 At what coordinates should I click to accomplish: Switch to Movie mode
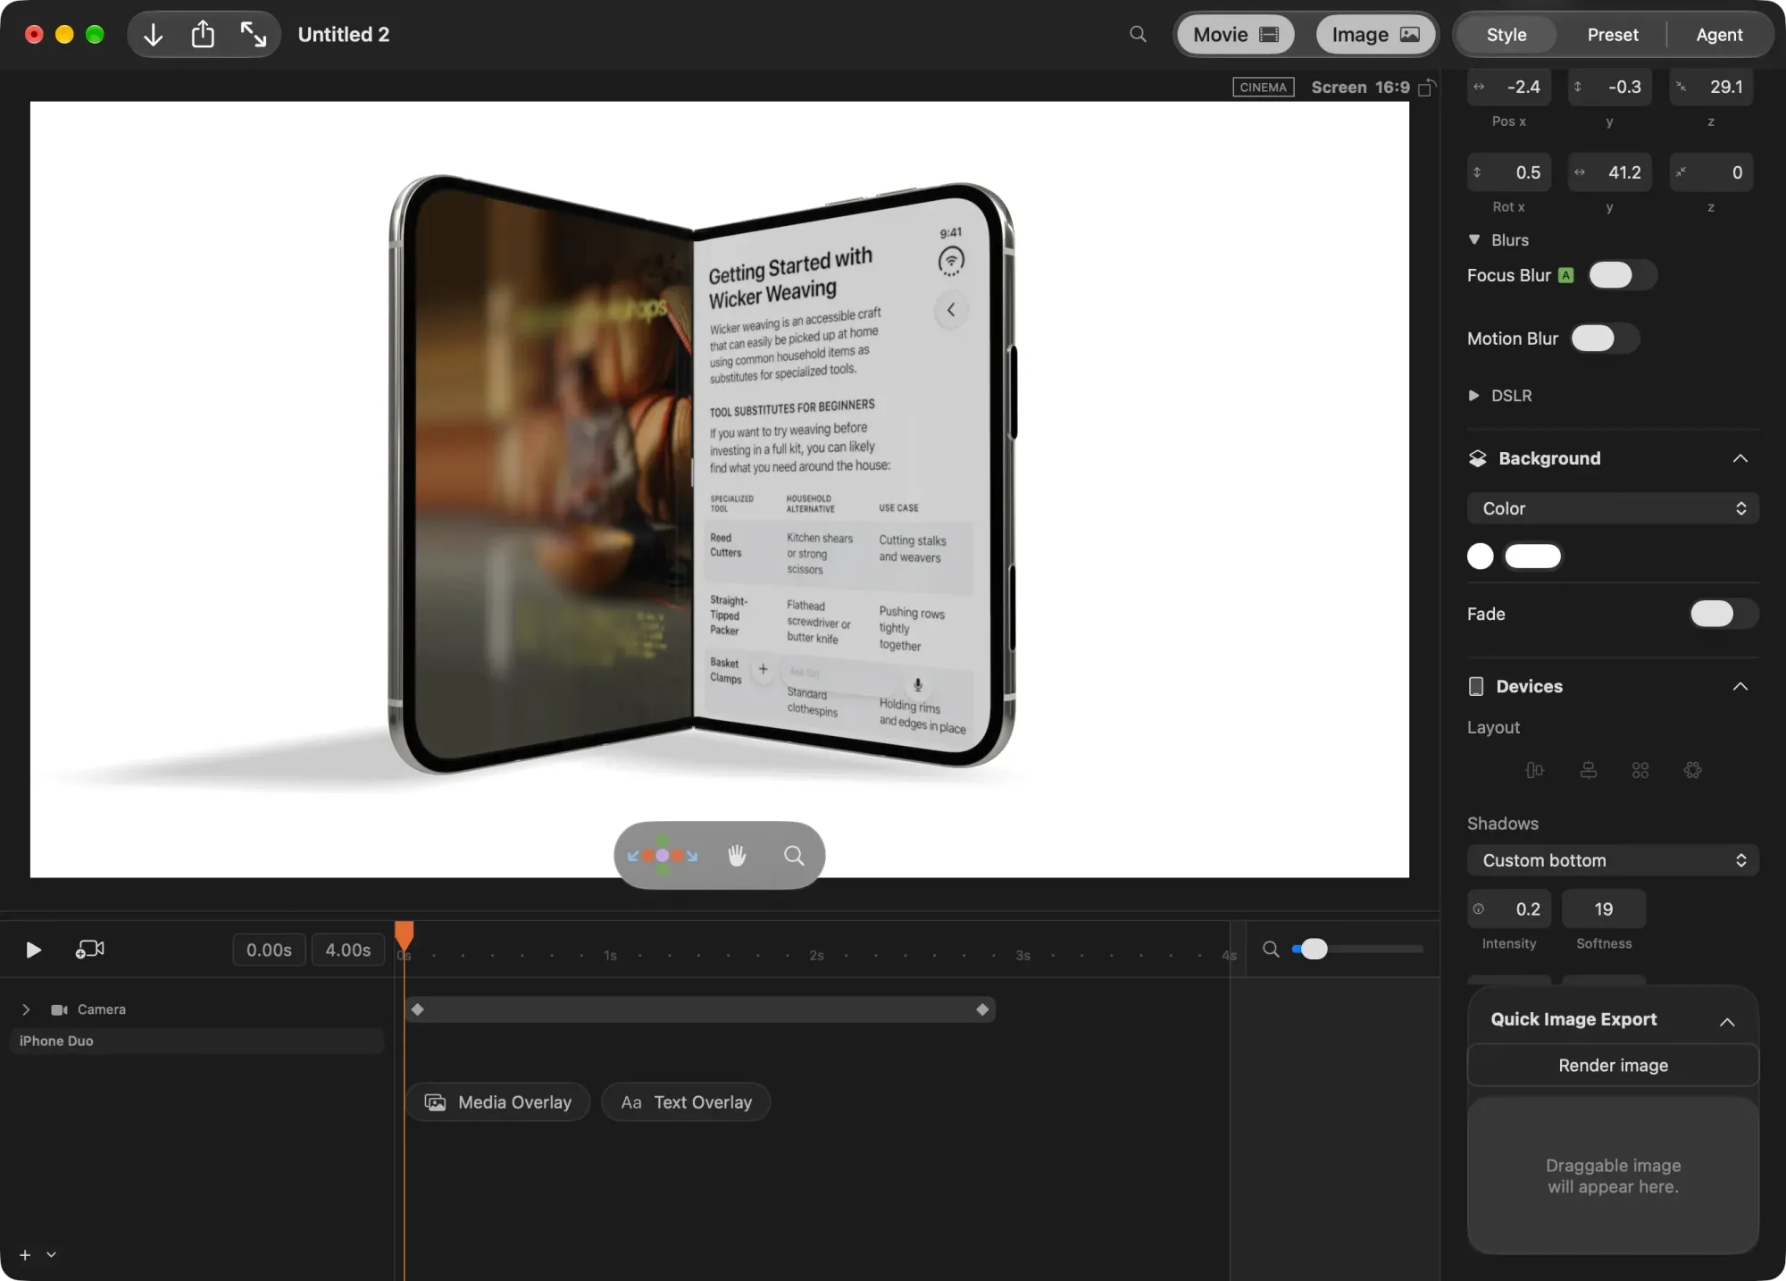pyautogui.click(x=1236, y=35)
